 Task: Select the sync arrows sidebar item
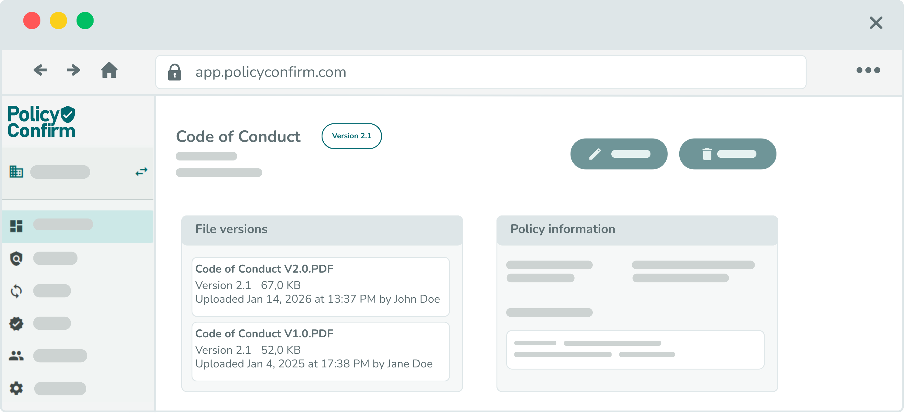click(x=16, y=291)
